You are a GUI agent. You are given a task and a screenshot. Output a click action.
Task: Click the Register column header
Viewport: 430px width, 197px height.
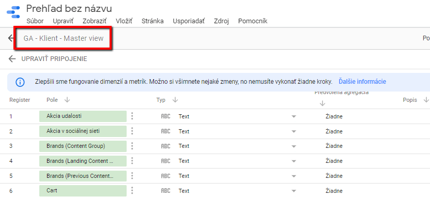pos(20,100)
